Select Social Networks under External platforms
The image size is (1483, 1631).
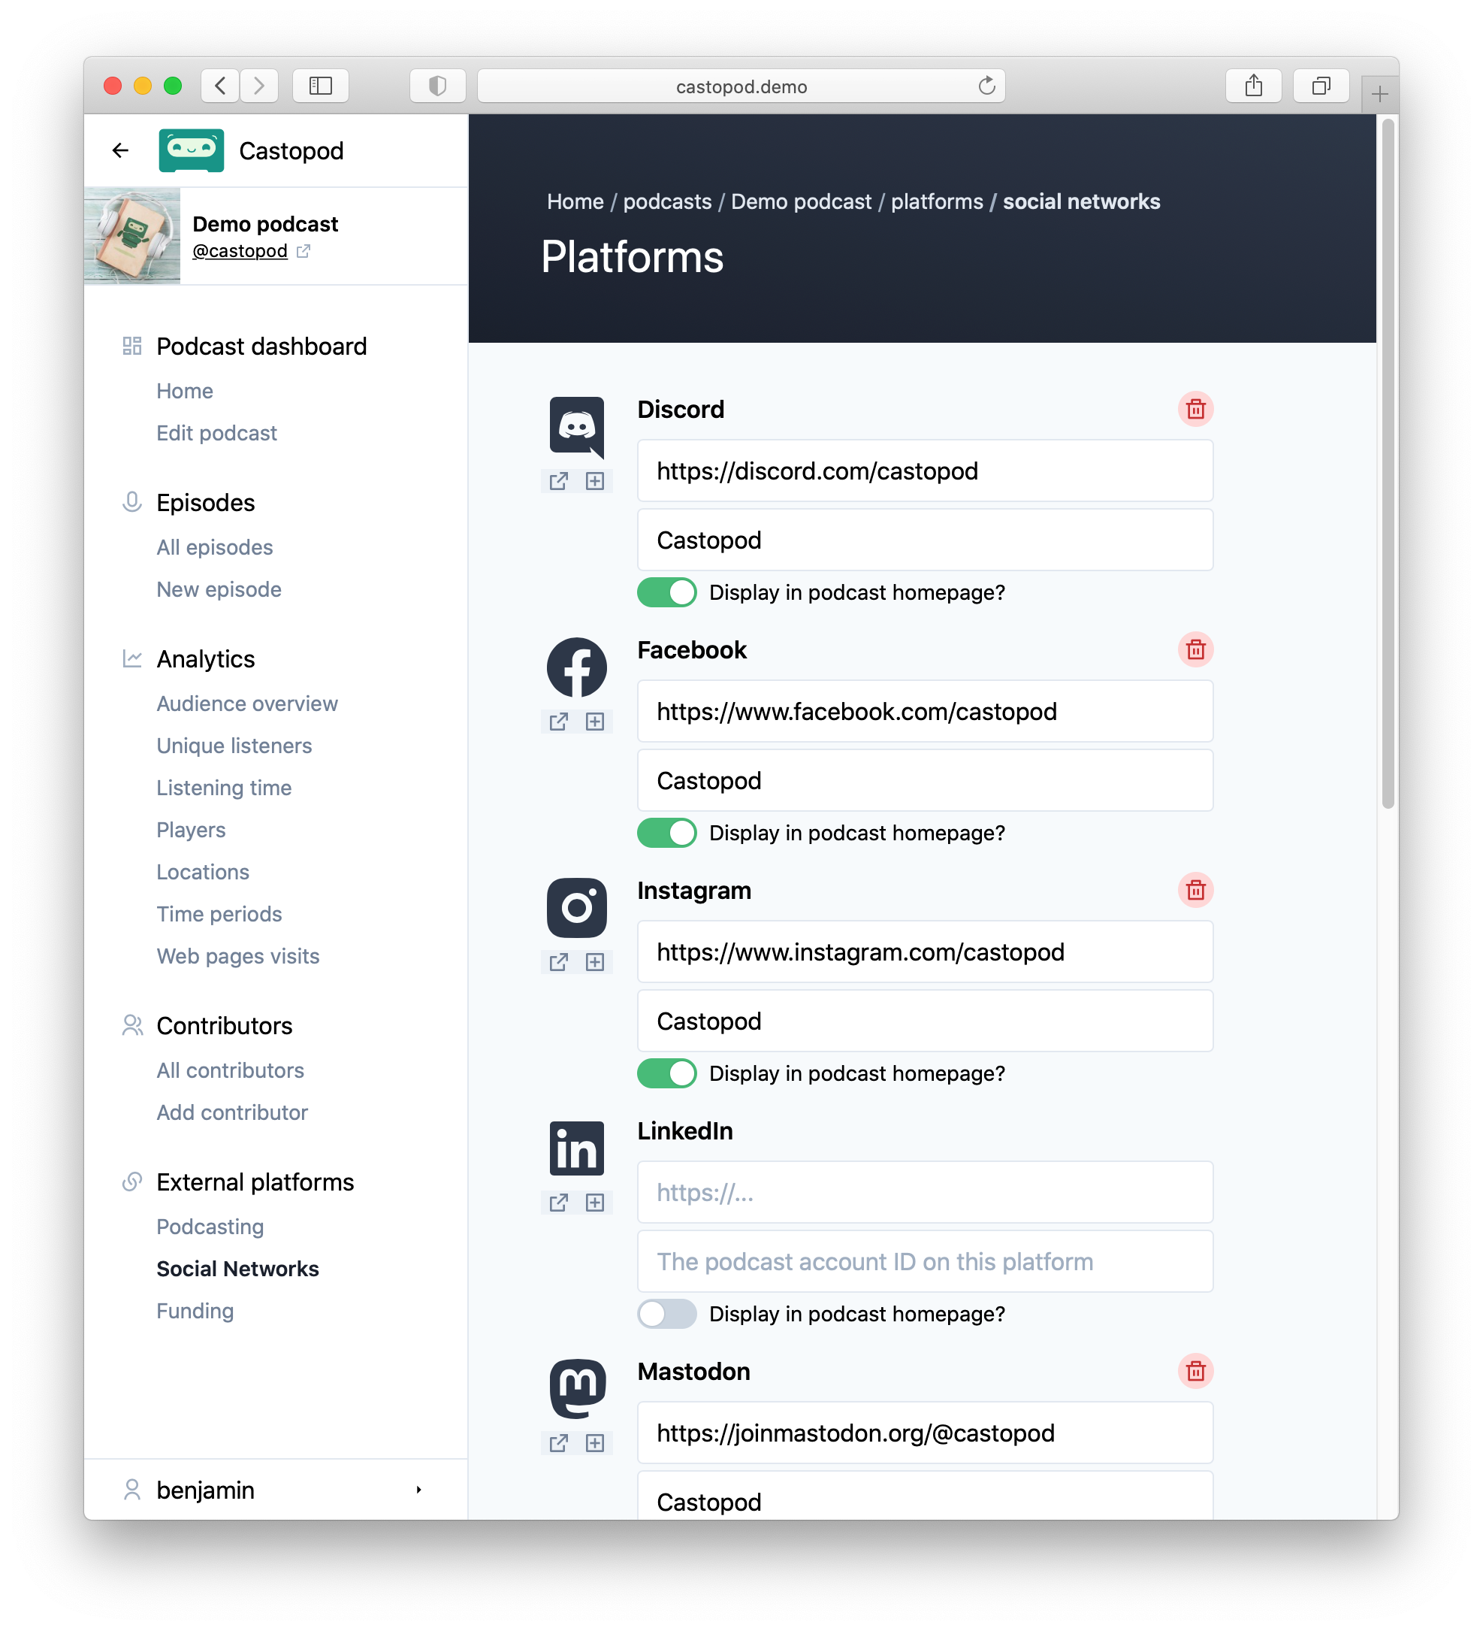[x=237, y=1267]
